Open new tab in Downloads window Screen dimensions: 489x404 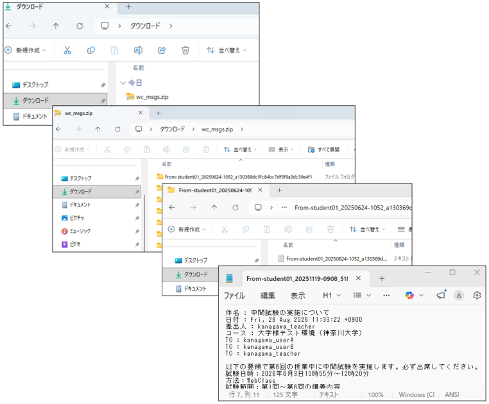point(128,6)
